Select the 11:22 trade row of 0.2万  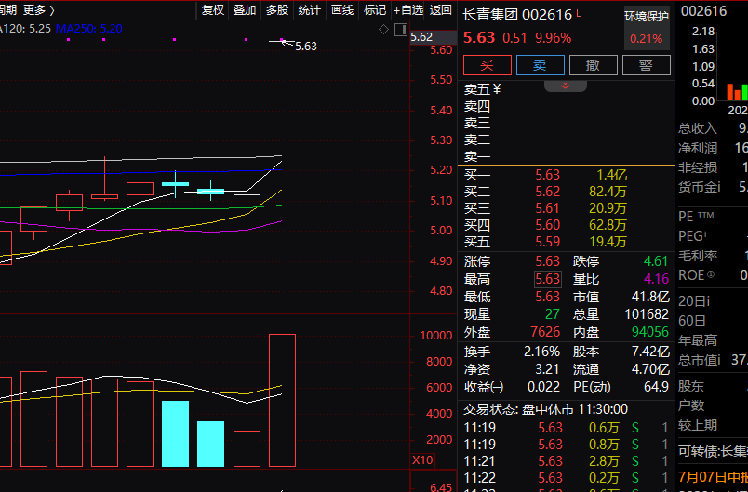point(566,478)
